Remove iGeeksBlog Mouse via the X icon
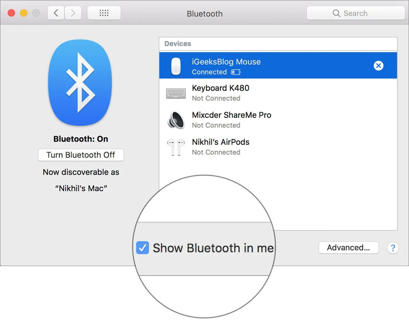 click(x=378, y=65)
